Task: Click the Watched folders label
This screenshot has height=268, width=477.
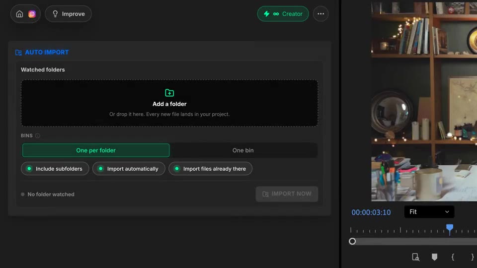Action: pyautogui.click(x=43, y=69)
